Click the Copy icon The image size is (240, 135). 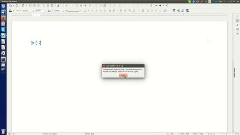pos(48,6)
